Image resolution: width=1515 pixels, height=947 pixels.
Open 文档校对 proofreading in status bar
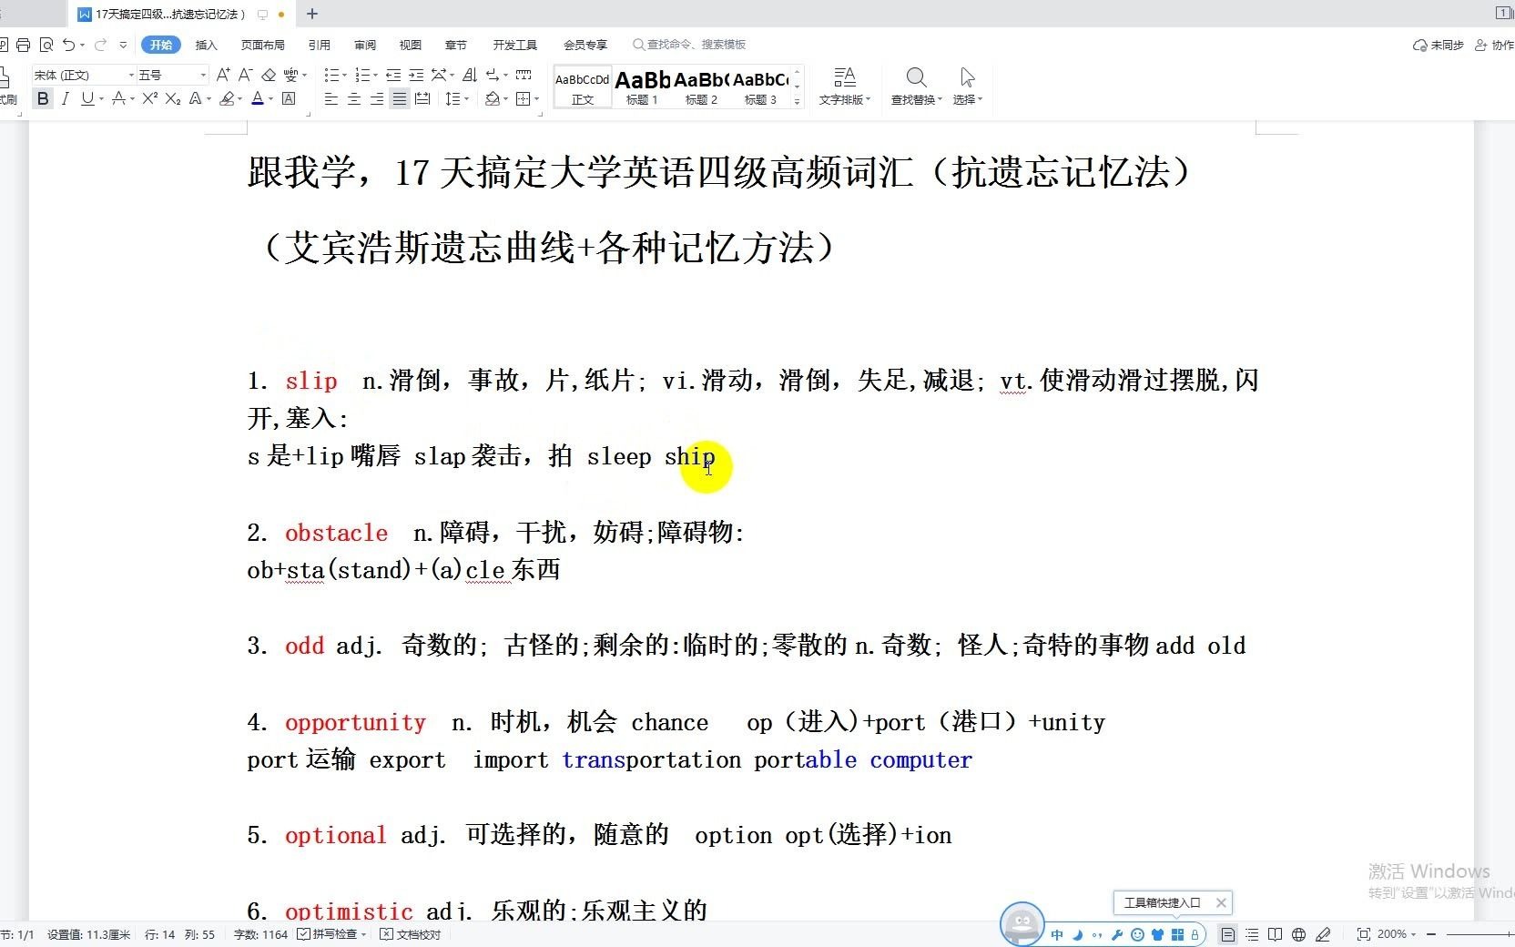(x=411, y=934)
